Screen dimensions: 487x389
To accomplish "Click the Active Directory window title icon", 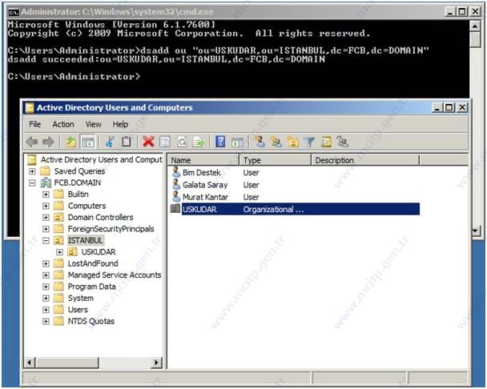I will pos(30,108).
